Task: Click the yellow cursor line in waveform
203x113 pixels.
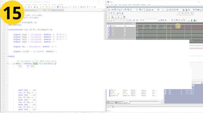Action: (167, 31)
